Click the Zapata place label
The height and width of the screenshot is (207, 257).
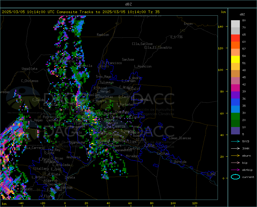(70, 177)
